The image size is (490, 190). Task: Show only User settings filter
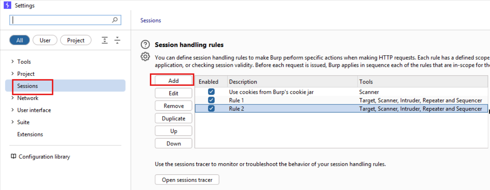tap(45, 40)
